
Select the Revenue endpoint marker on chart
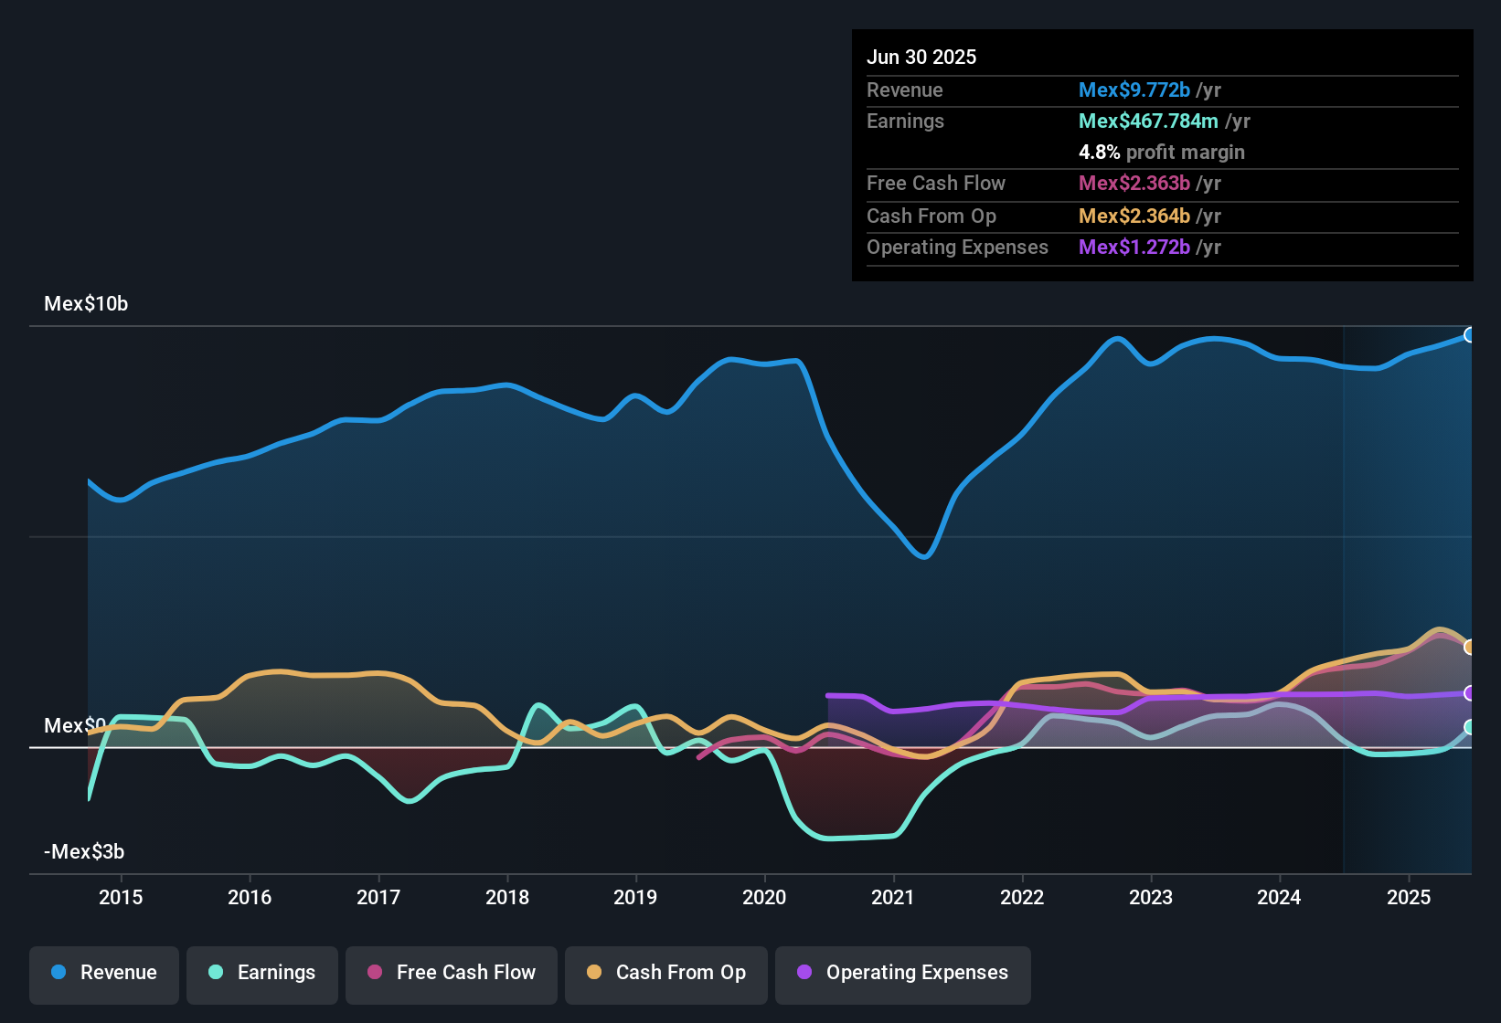pos(1470,335)
